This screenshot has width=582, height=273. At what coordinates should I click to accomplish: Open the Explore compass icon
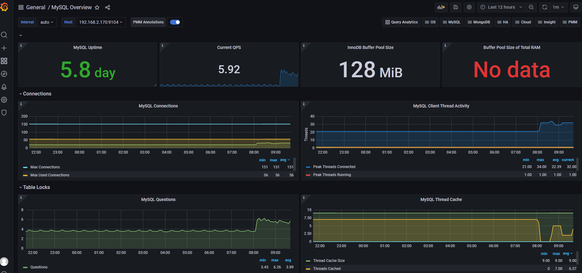[x=4, y=74]
